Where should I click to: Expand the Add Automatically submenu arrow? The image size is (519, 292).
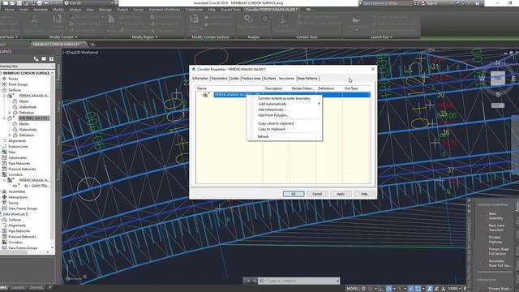[x=319, y=104]
